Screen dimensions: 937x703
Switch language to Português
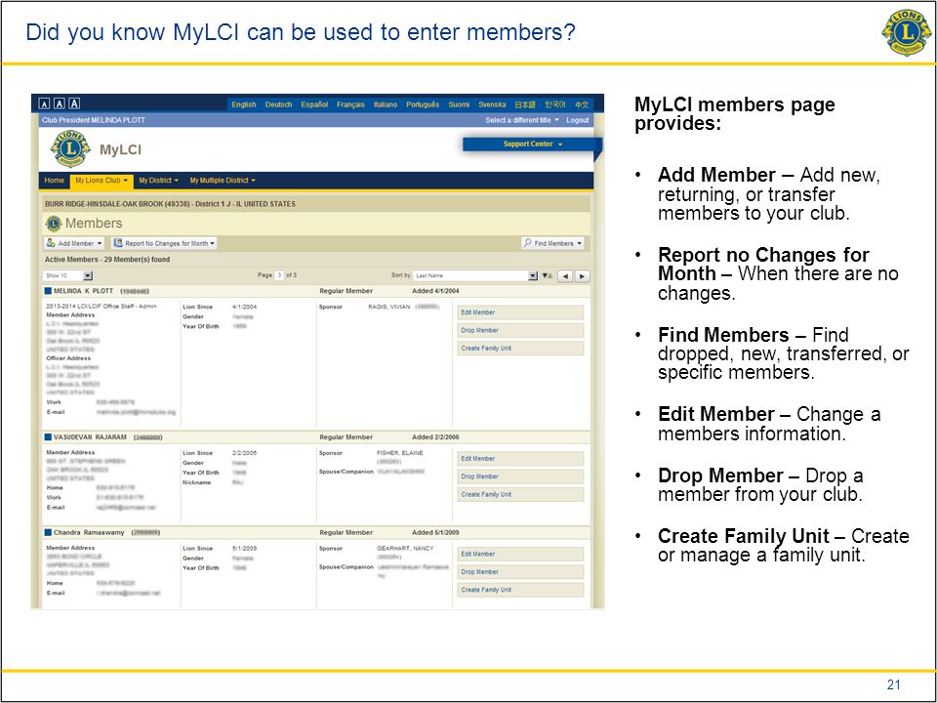click(x=423, y=104)
